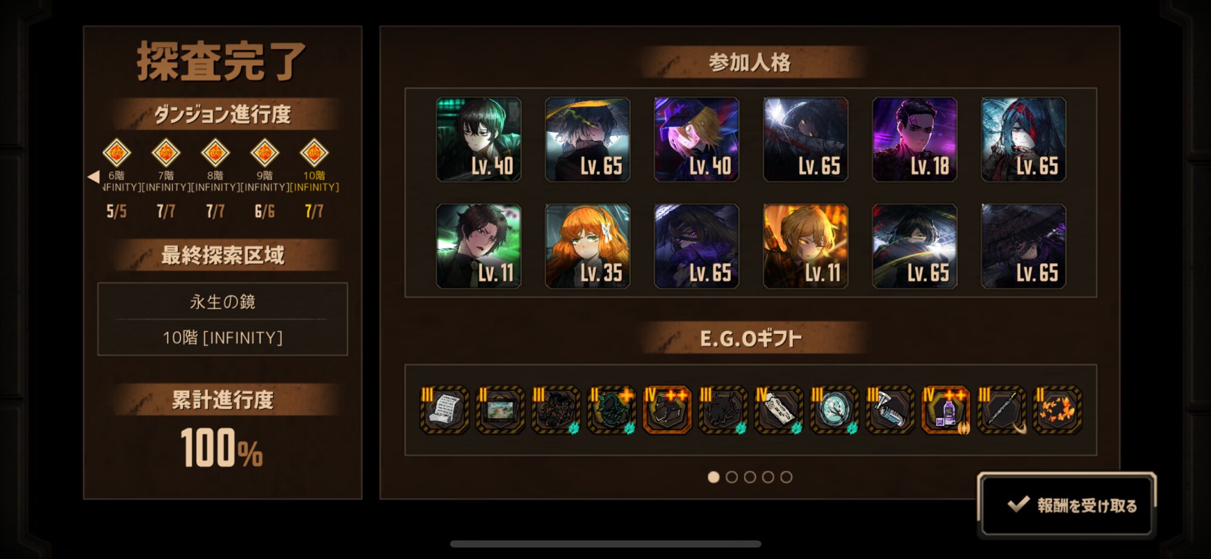Open blonde Lv. 11 fiery character portrait
This screenshot has width=1211, height=559.
coord(805,246)
